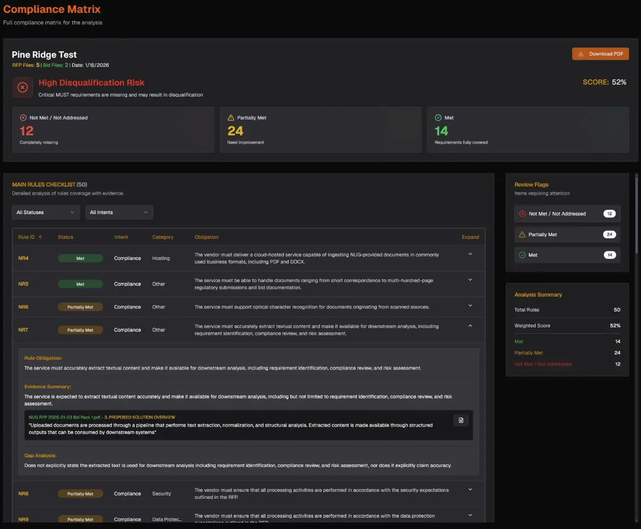Click the sort arrow next to Rule ID
This screenshot has height=529, width=641.
click(40, 237)
